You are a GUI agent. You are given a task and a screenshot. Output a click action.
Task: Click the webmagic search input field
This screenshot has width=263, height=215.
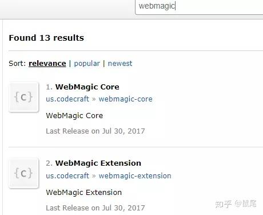point(199,6)
